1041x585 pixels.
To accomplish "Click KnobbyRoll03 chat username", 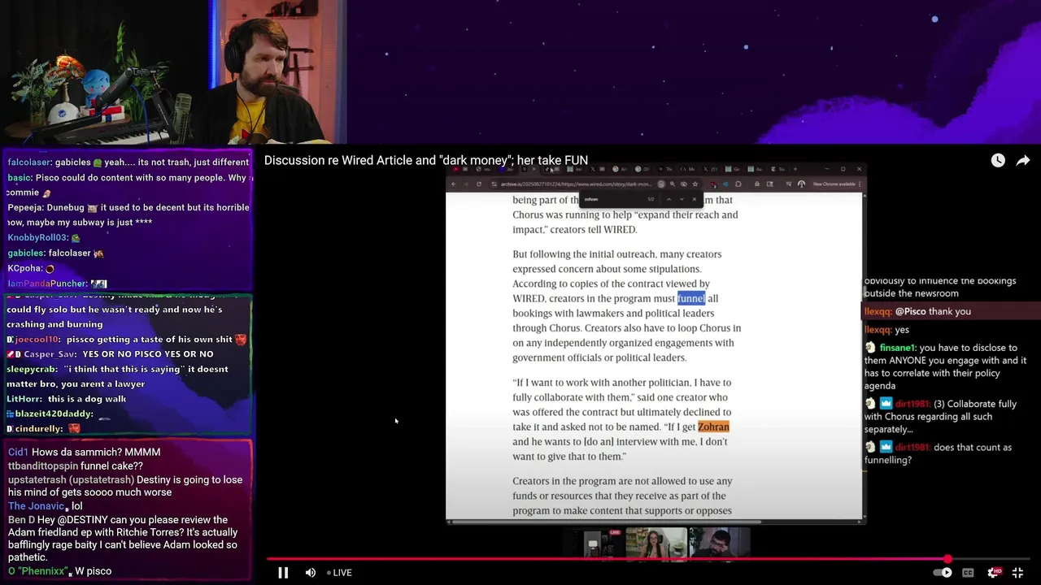I will [x=37, y=238].
